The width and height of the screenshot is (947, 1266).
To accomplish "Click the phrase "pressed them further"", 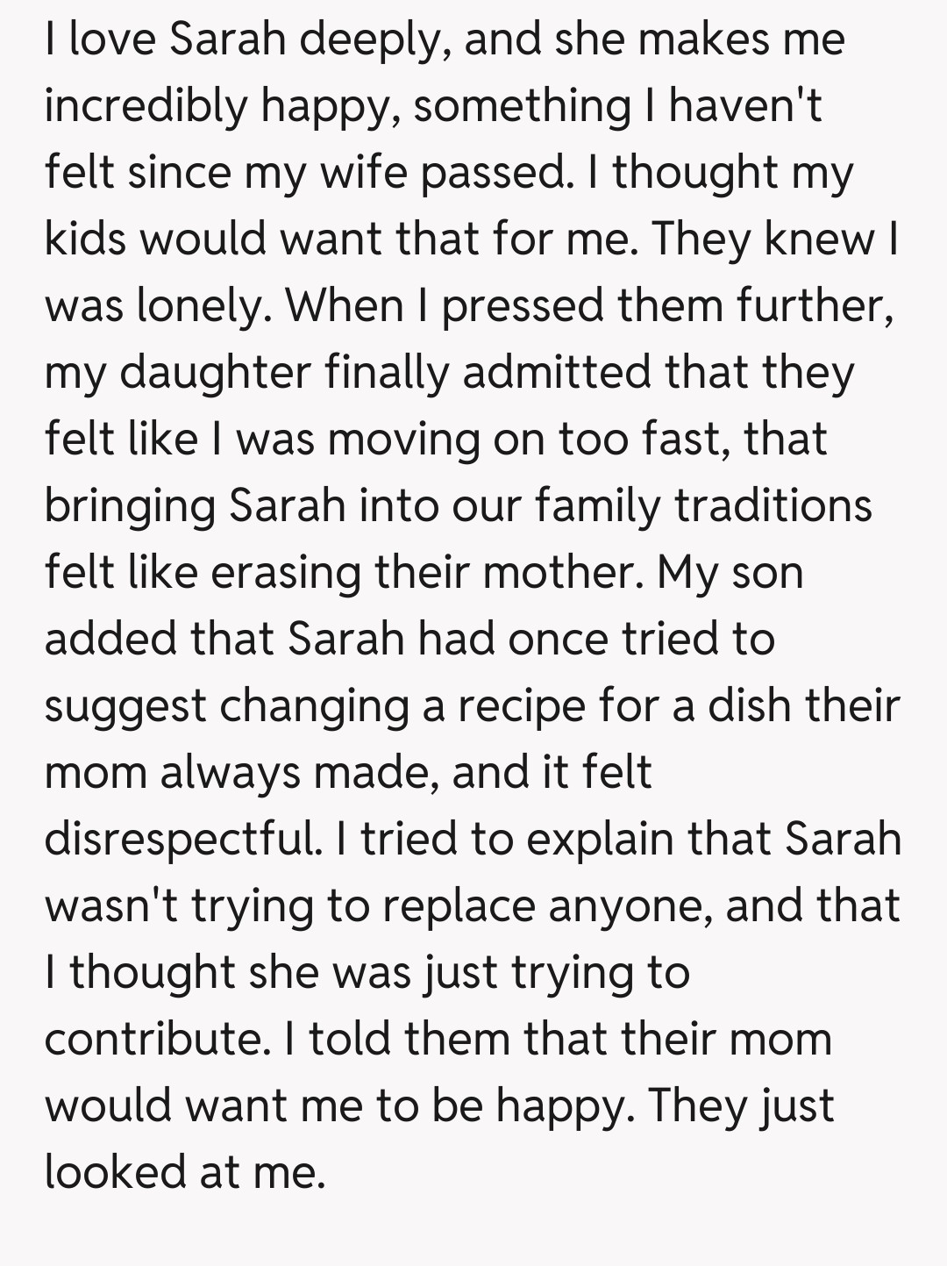I will click(x=666, y=305).
